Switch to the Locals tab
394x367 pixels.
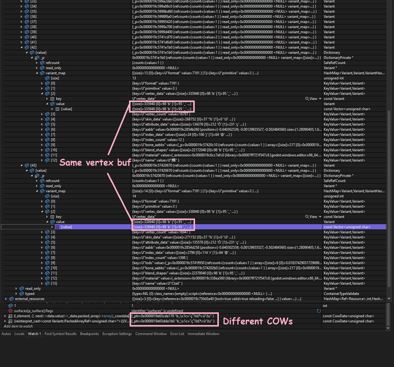click(x=19, y=333)
